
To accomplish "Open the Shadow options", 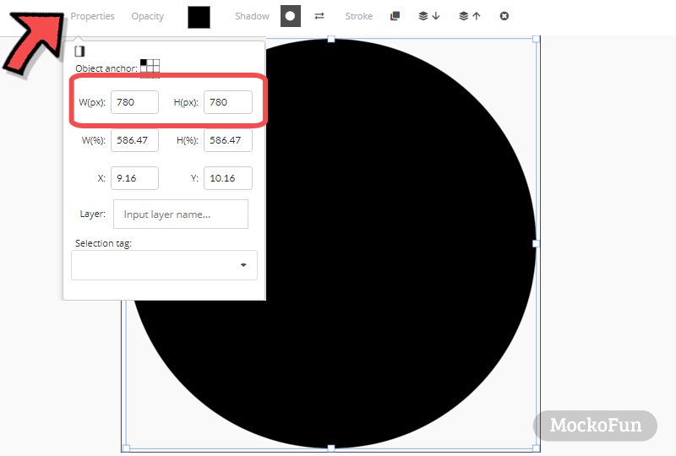I will [x=252, y=16].
